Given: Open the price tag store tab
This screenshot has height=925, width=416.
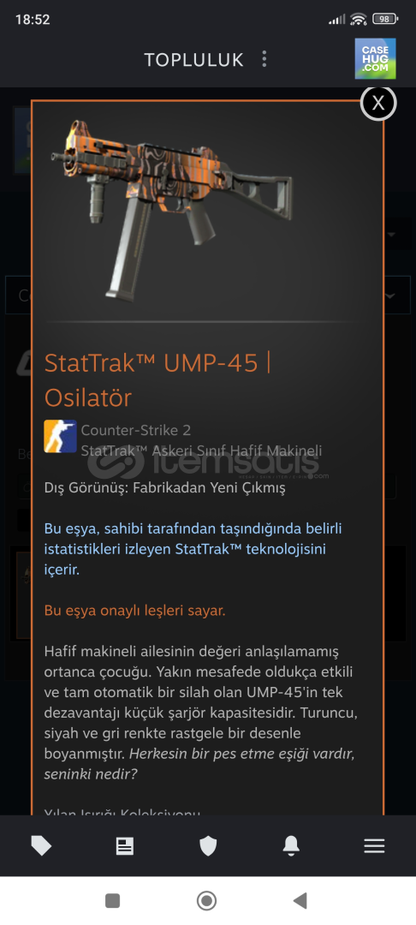Looking at the screenshot, I should (x=41, y=846).
